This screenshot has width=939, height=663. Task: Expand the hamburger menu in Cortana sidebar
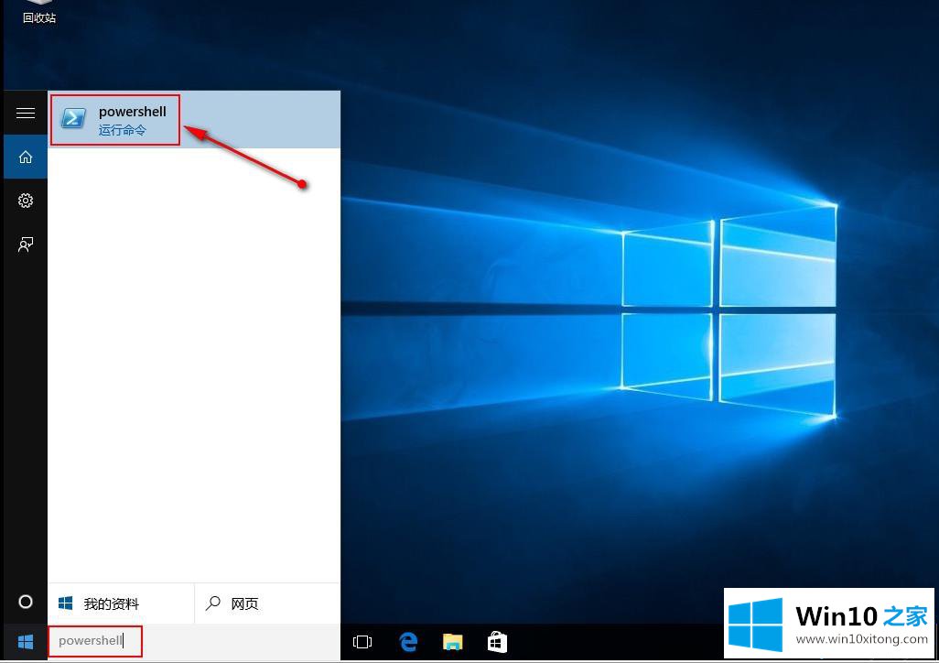(25, 113)
